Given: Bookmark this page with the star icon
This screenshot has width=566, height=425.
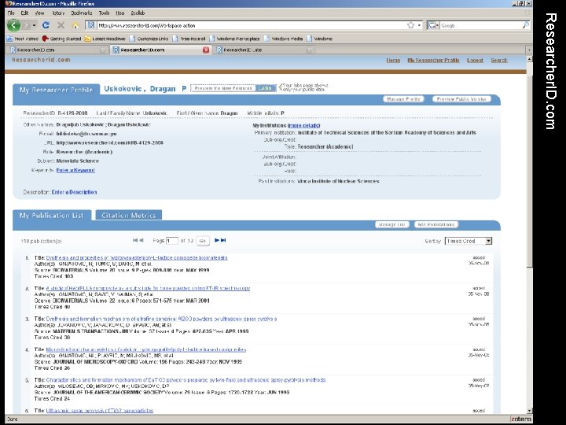Looking at the screenshot, I should (x=410, y=25).
